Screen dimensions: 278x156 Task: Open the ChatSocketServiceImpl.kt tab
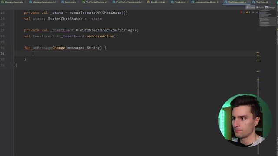127,2
